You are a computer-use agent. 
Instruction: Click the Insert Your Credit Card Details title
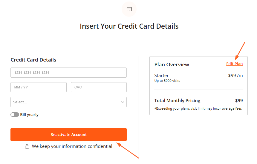(129, 26)
